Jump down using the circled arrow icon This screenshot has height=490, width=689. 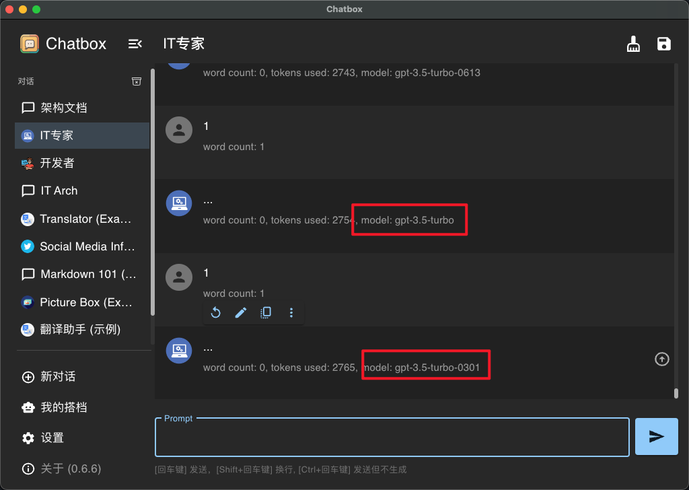point(661,359)
